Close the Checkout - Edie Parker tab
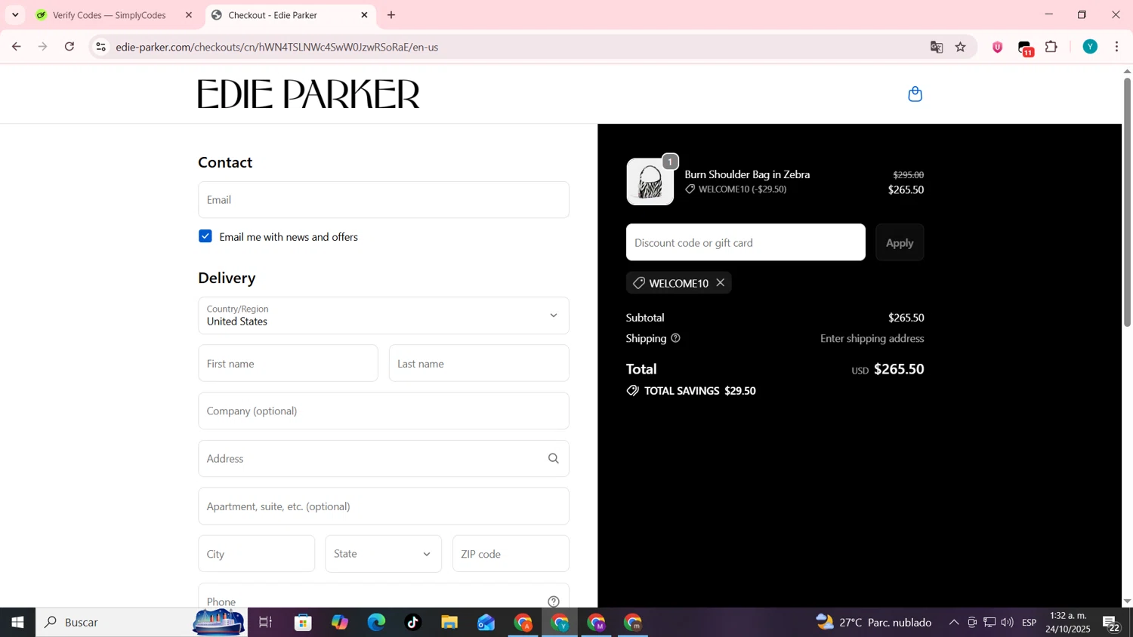This screenshot has height=637, width=1133. [364, 15]
